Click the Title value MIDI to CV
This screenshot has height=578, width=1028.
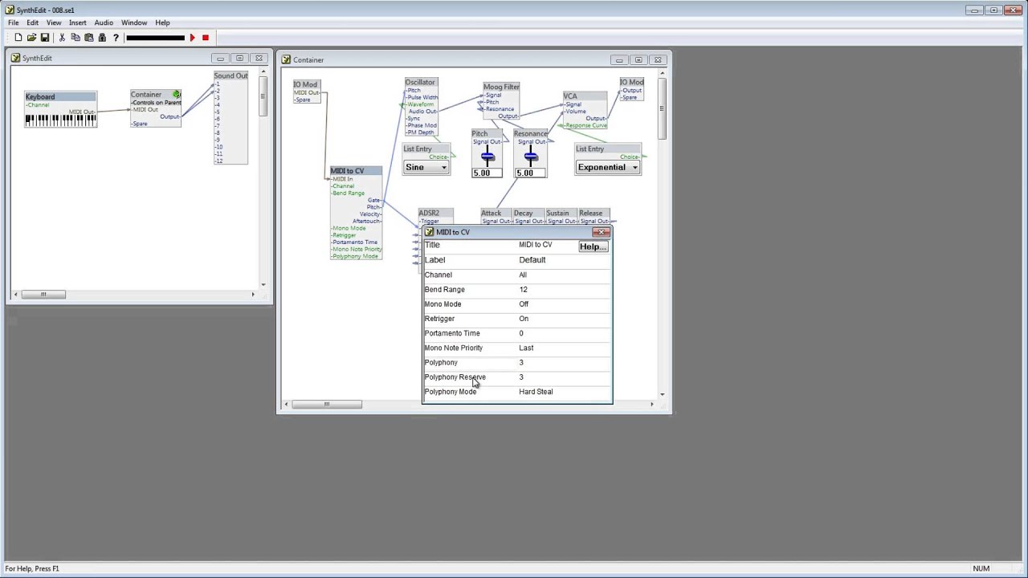(535, 245)
